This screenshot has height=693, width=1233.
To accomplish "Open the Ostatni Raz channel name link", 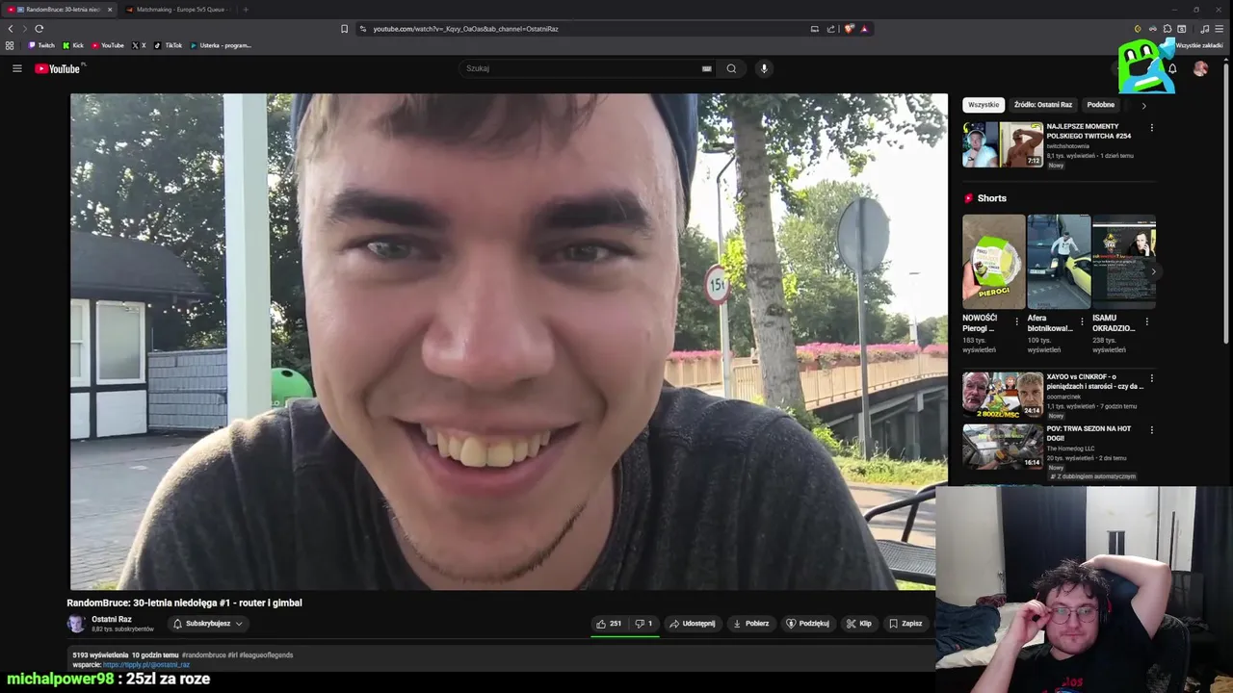I will [x=112, y=620].
